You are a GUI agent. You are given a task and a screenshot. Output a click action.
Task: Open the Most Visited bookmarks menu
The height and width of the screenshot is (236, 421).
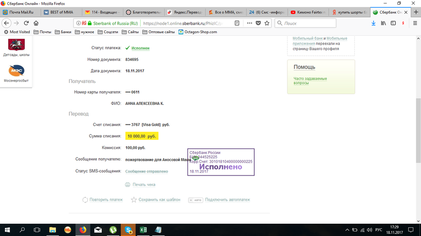click(16, 32)
